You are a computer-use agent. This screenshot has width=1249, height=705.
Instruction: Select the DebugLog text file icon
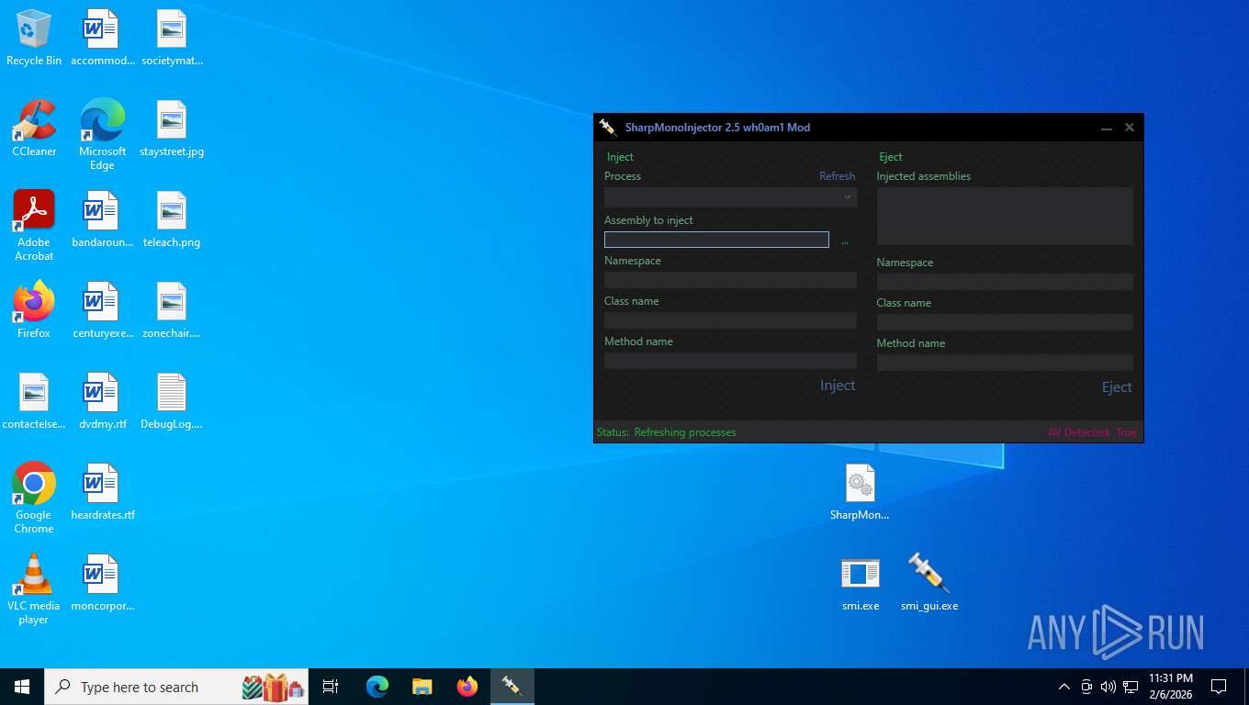172,401
